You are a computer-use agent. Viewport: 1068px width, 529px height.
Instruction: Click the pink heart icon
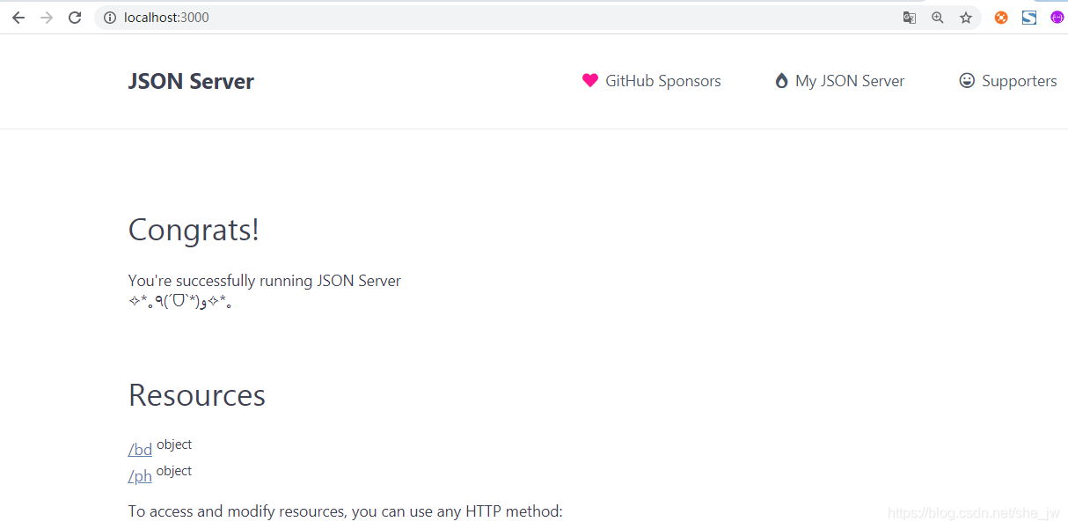[x=590, y=81]
